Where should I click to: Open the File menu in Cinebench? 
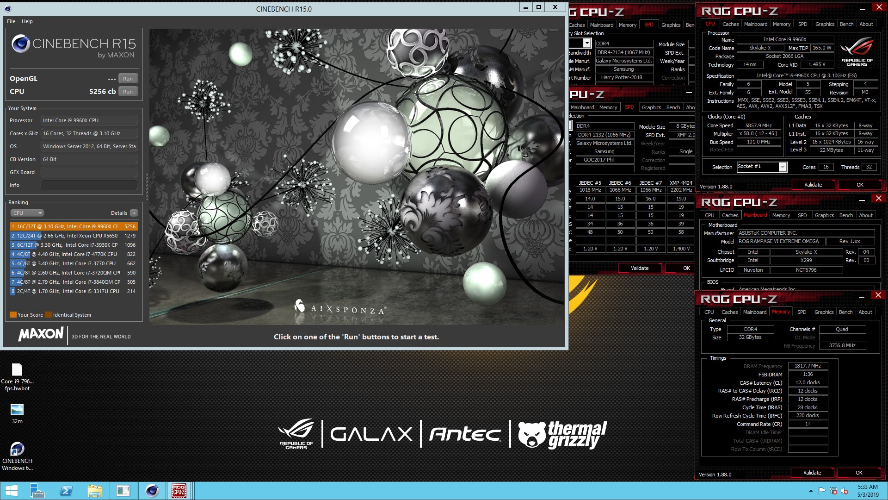tap(11, 21)
